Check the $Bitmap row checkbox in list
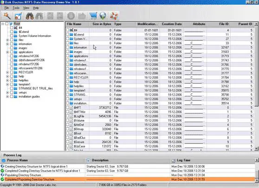259x188 pixels. pos(68,129)
